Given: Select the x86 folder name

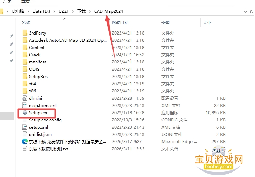Looking at the screenshot, I should pyautogui.click(x=32, y=91).
